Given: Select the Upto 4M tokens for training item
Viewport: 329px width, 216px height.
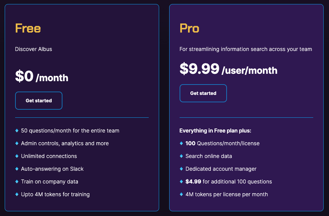Looking at the screenshot, I should pyautogui.click(x=55, y=195).
